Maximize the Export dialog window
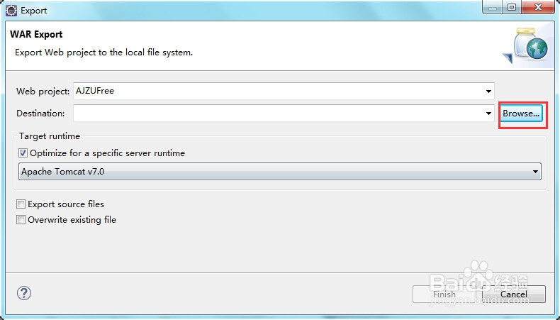Image resolution: width=560 pixels, height=320 pixels. [x=512, y=7]
